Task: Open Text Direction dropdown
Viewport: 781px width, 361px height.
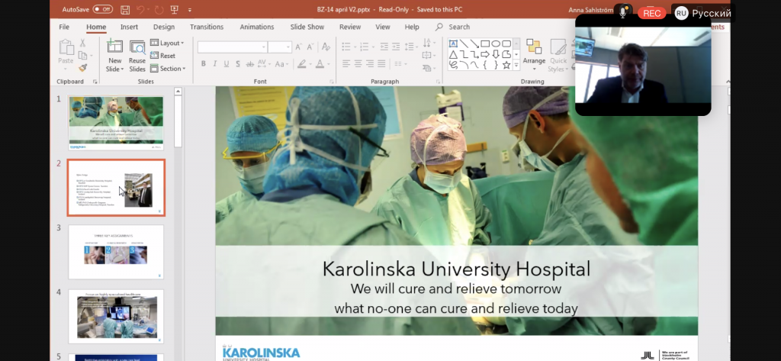Action: pos(428,43)
